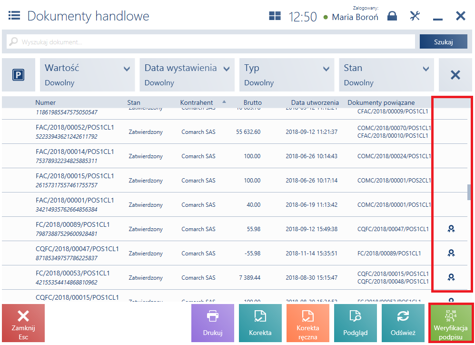
Task: Click related document CQFC/2018/00048/POS1CL1
Action: tap(393, 281)
